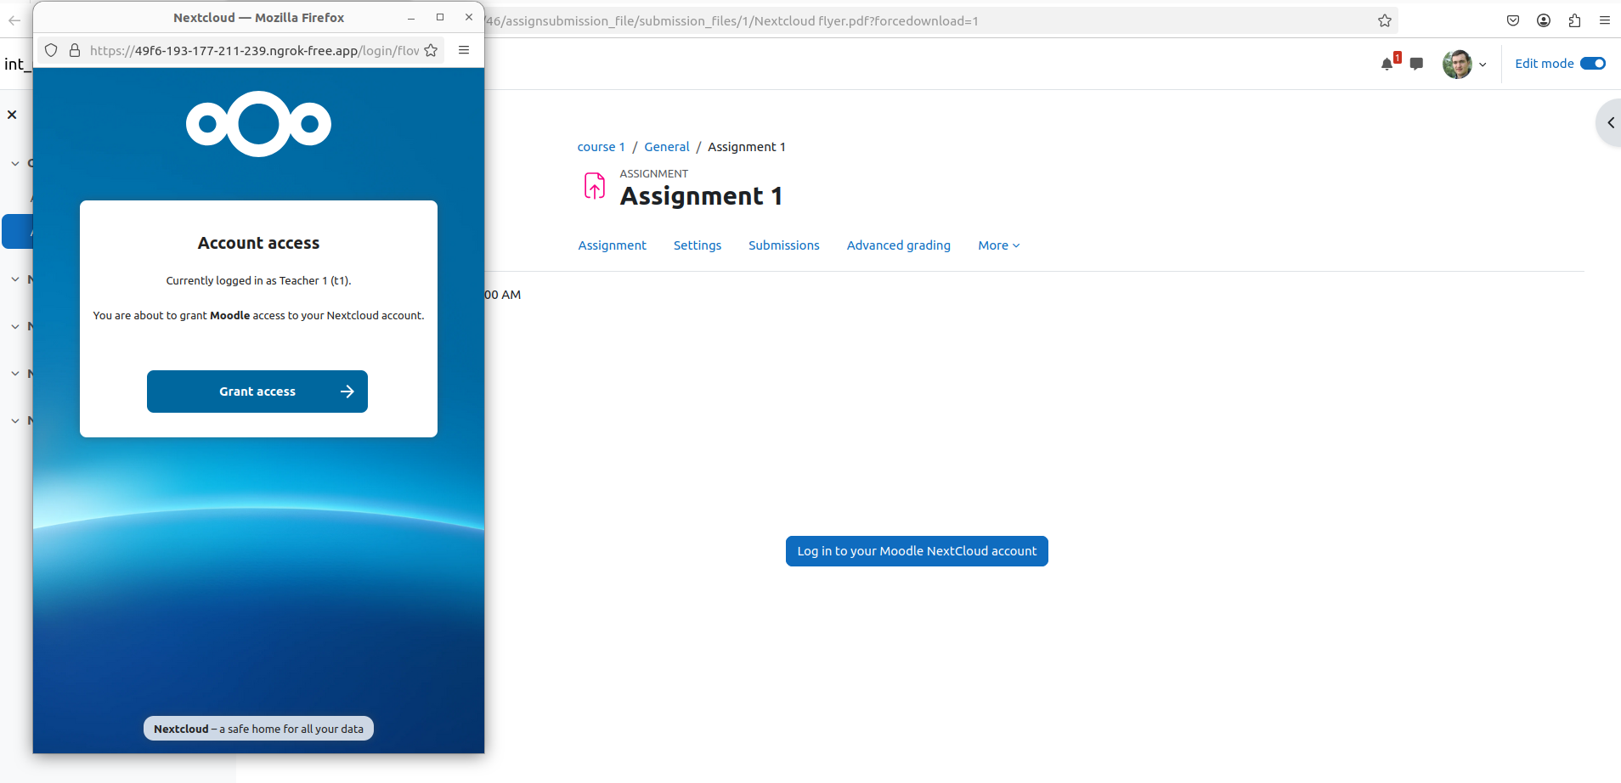
Task: Open the course 1 breadcrumb link
Action: pos(601,147)
